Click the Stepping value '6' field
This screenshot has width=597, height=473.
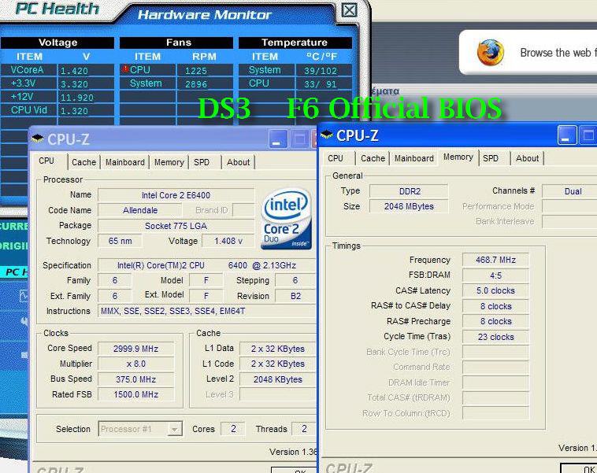(295, 280)
